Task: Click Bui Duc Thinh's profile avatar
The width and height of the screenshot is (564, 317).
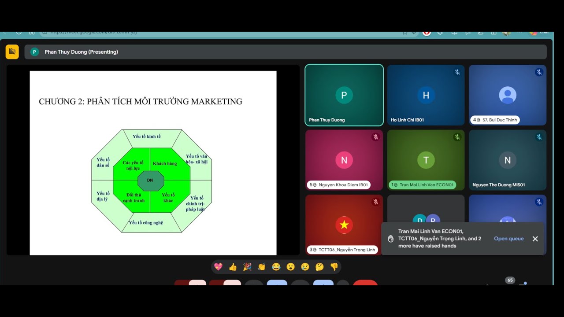Action: click(x=508, y=95)
